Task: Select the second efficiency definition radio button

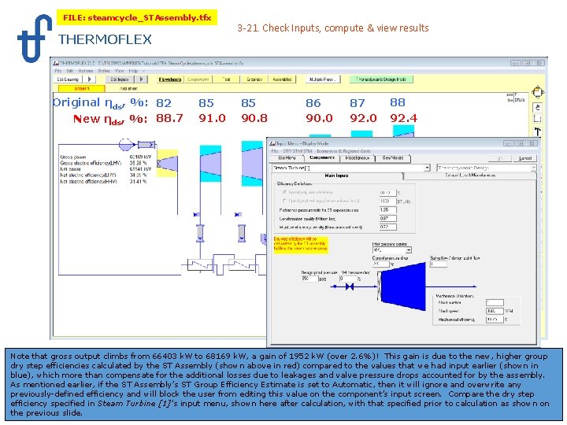Action: 284,201
